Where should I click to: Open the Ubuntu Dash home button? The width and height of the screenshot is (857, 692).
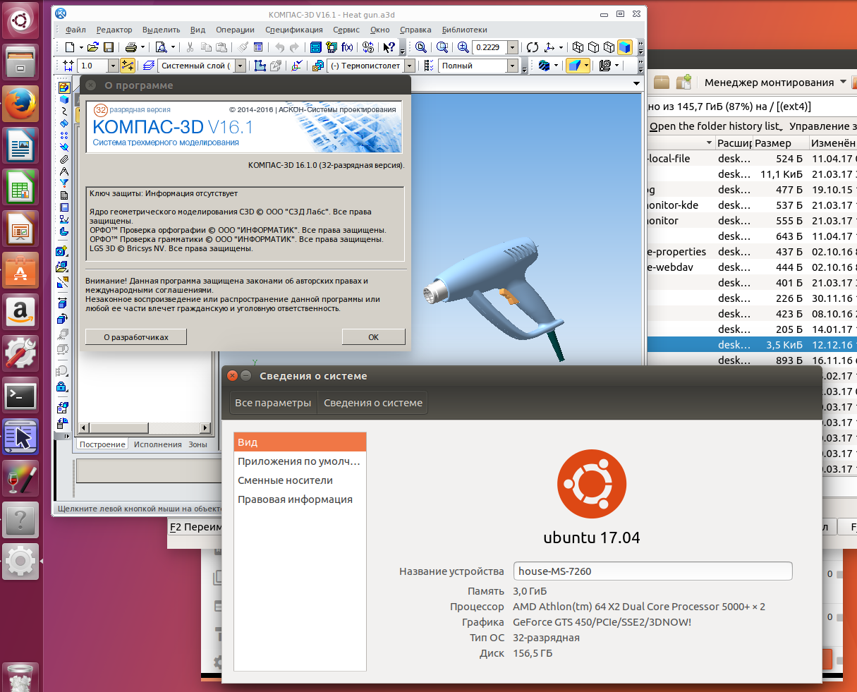(20, 21)
